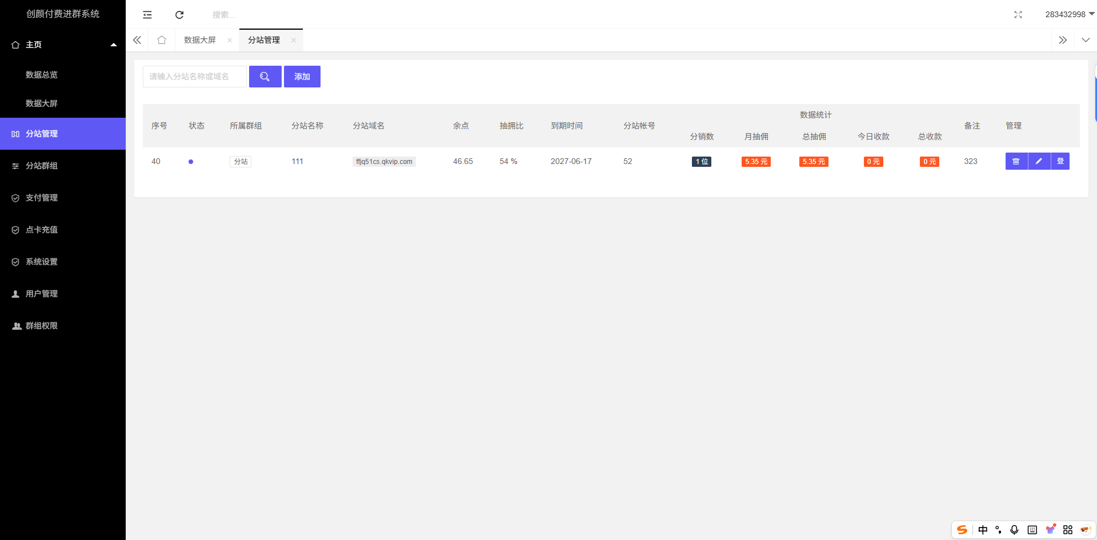Toggle the blue status dot in row 40
The width and height of the screenshot is (1097, 540).
tap(191, 162)
